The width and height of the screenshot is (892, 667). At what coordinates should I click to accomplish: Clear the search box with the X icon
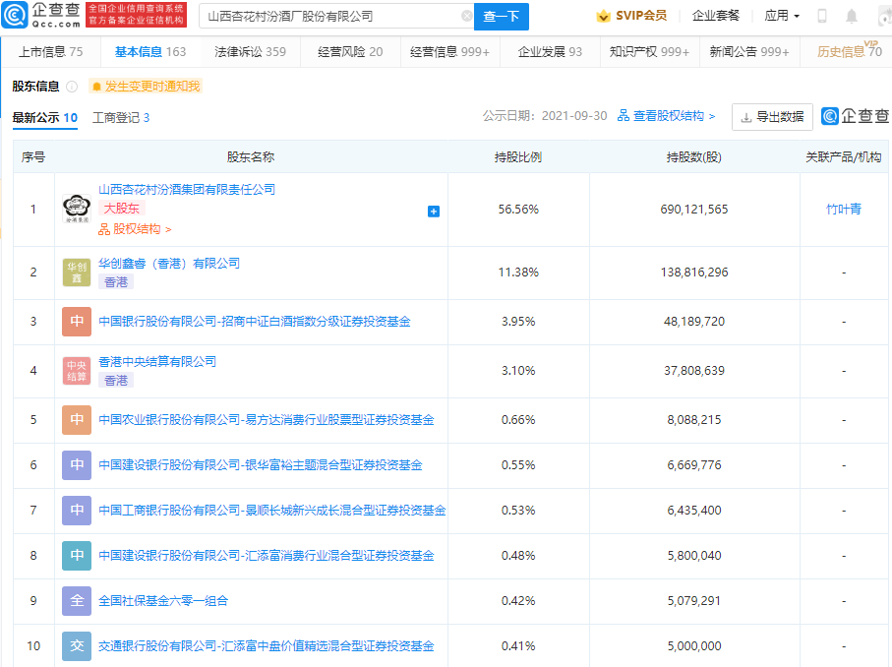coord(466,16)
